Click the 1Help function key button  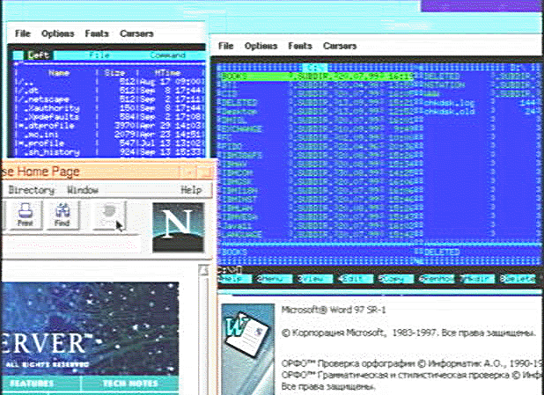234,279
